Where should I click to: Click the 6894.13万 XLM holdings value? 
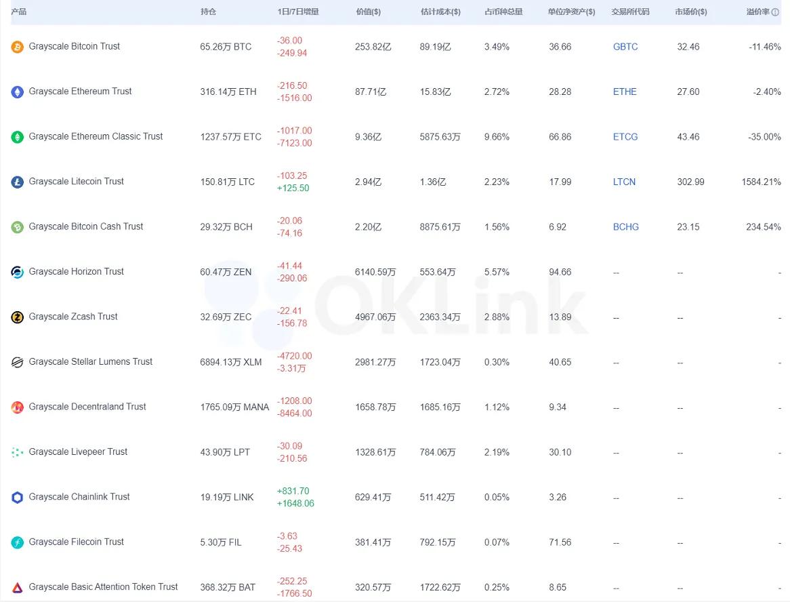pos(231,362)
